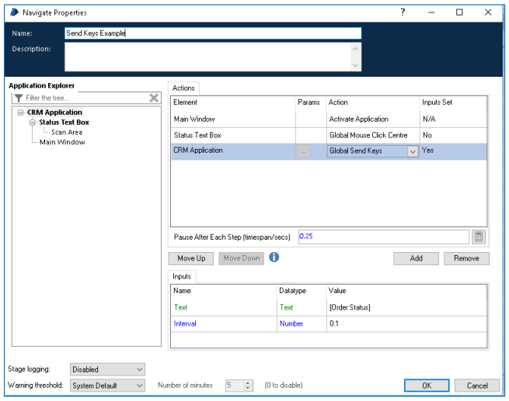Click the Move Up button

(191, 258)
